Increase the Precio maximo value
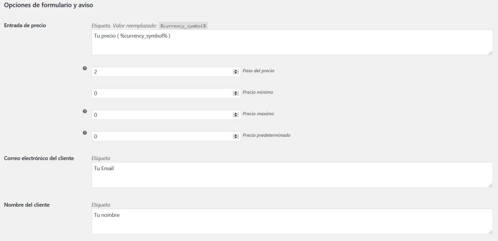This screenshot has height=241, width=498. [x=236, y=113]
